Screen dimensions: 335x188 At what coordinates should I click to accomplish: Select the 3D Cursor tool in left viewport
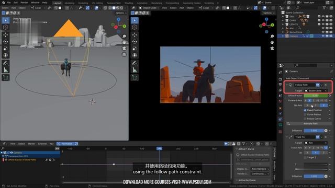coord(6,27)
